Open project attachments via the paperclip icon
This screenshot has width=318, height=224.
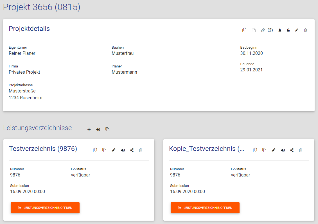263,30
